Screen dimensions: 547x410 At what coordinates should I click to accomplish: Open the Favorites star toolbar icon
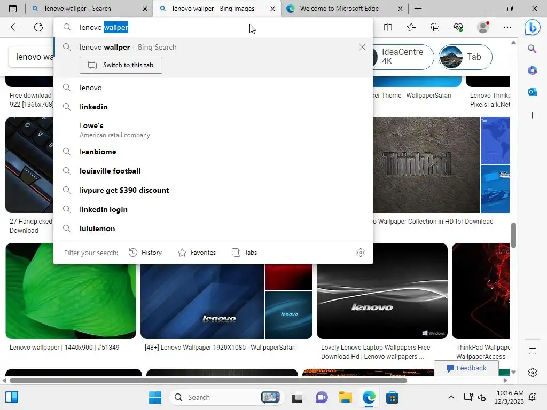click(x=411, y=27)
